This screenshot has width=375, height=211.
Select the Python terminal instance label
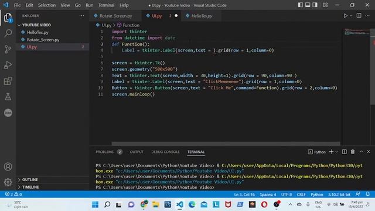coord(317,152)
